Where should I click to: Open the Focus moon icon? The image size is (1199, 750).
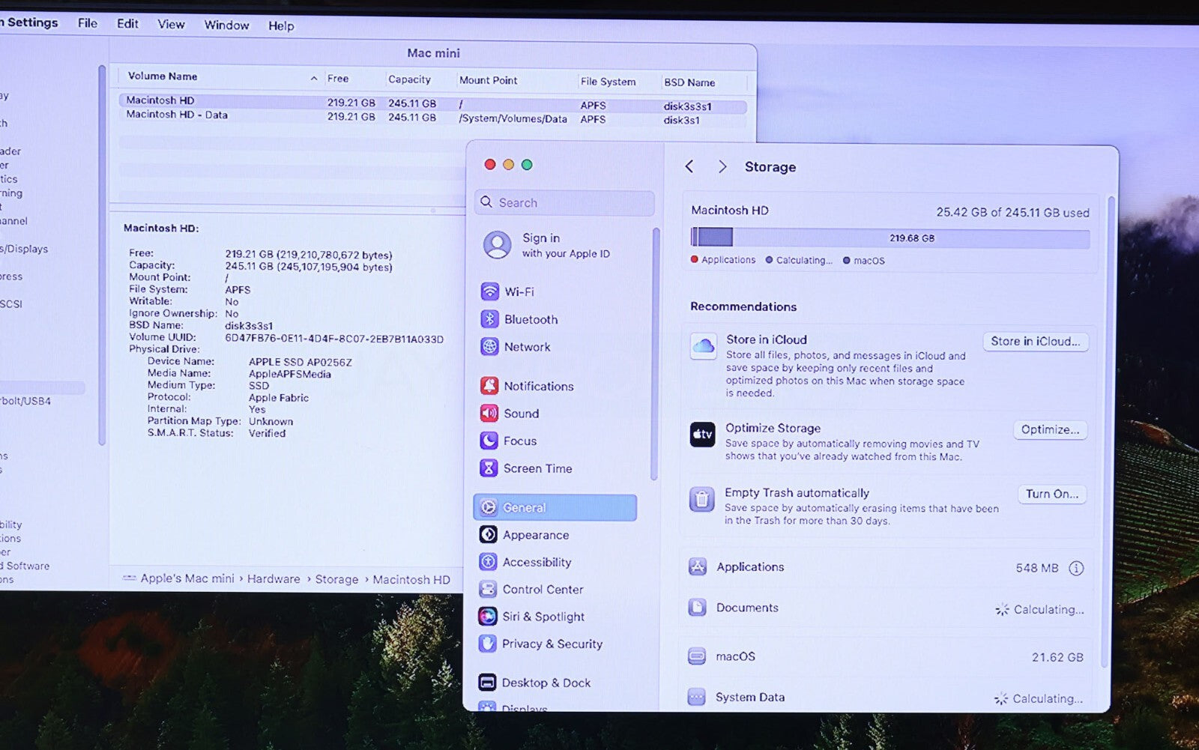[x=489, y=441]
